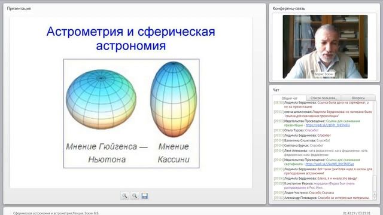Open the yadi.sk link for downloading the presentation
The image size is (383, 215).
[327, 125]
